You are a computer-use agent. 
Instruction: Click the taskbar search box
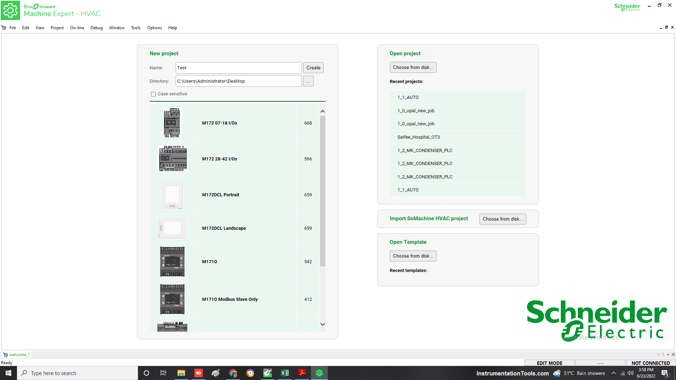click(x=77, y=373)
